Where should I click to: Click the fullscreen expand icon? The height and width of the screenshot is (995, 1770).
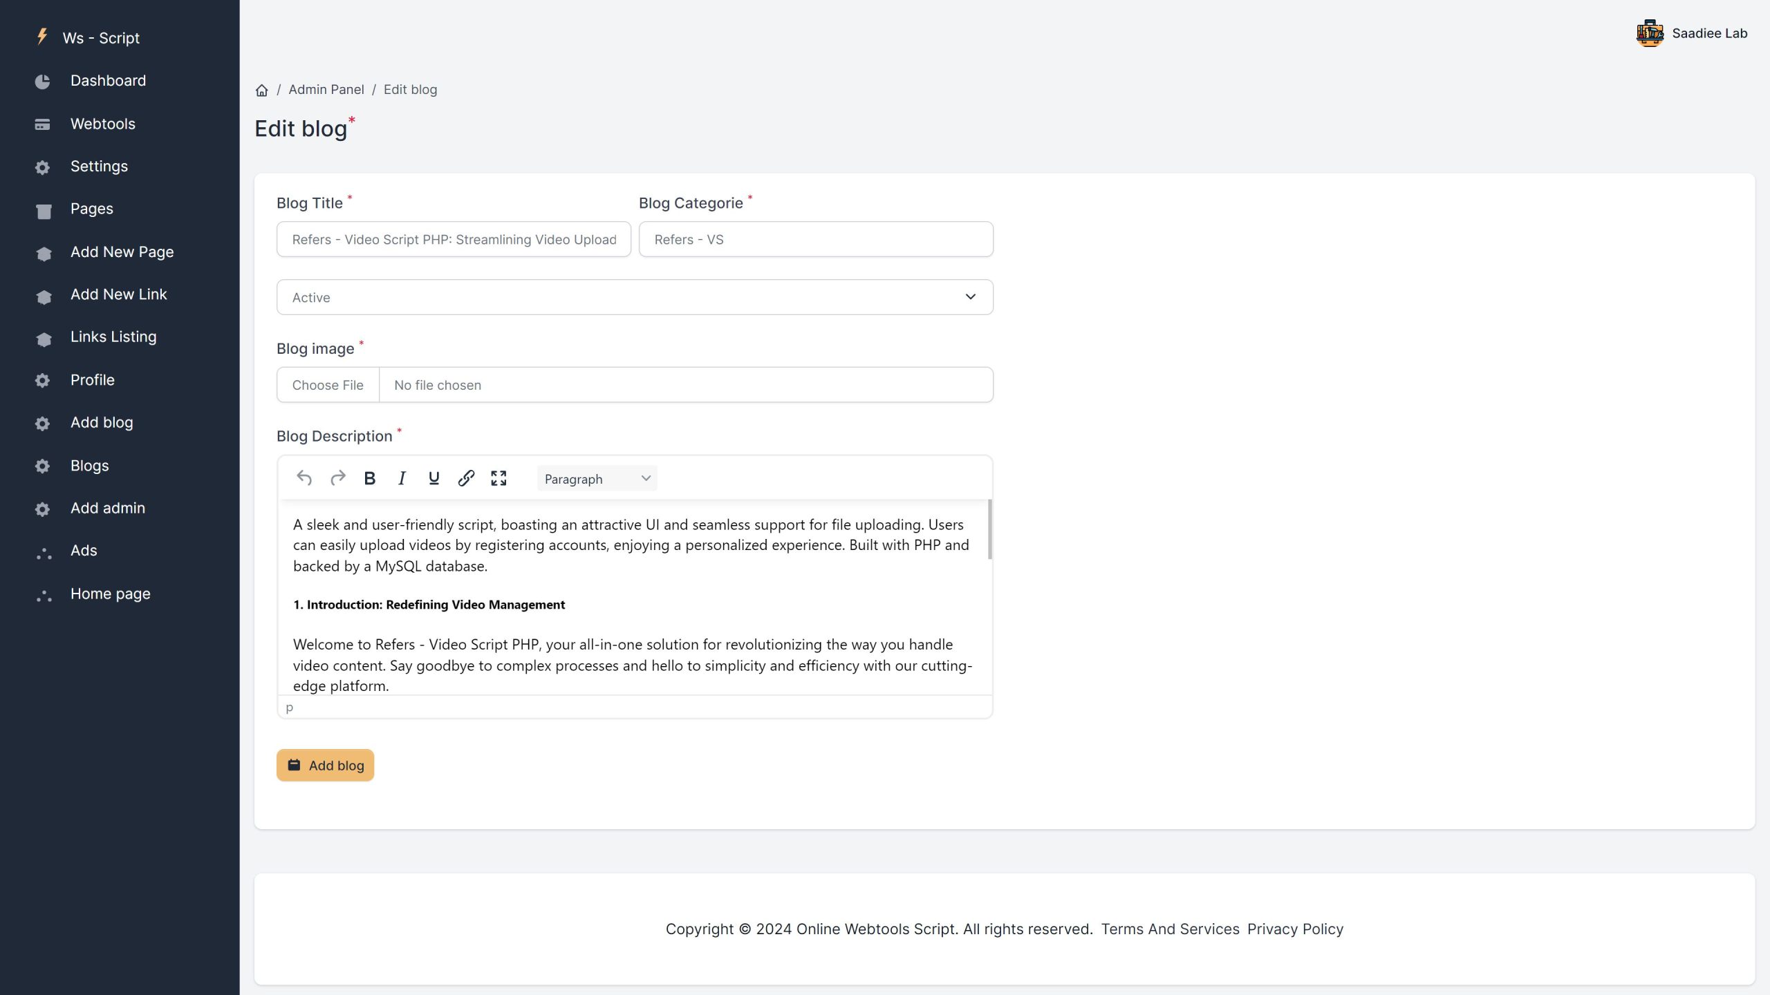[499, 477]
